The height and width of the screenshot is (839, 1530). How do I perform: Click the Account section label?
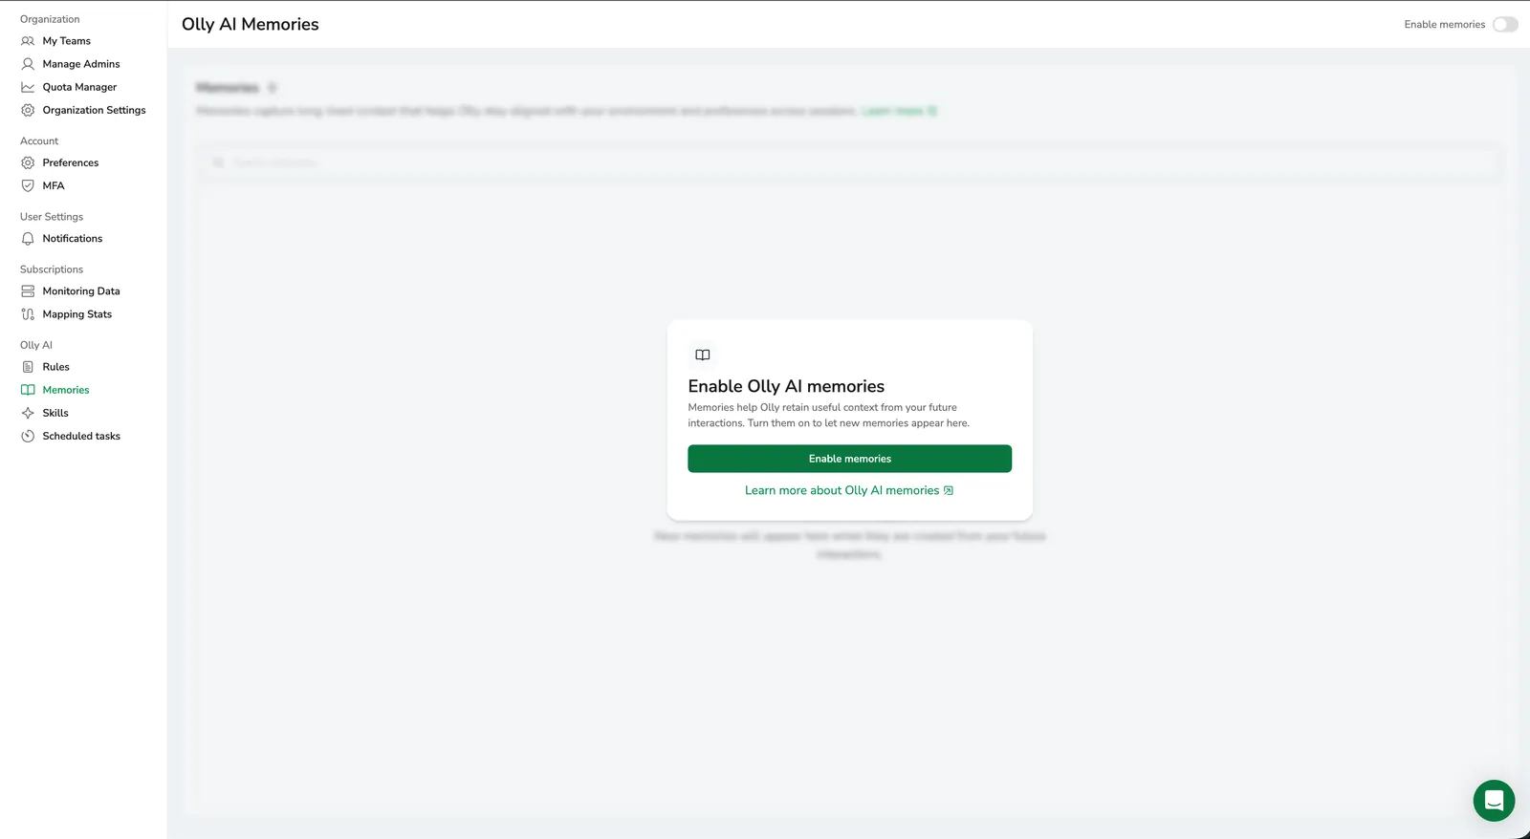coord(39,140)
